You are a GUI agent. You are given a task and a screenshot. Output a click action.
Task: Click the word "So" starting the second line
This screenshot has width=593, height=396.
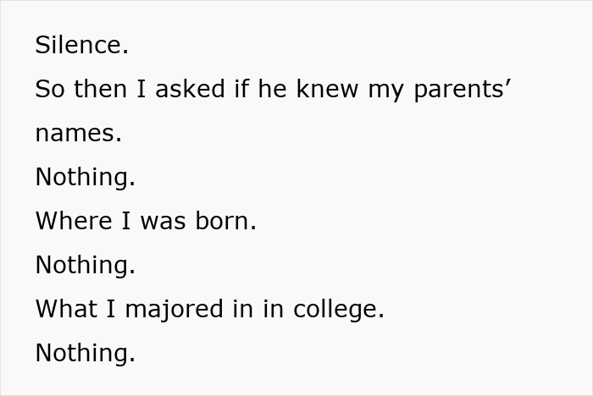[x=50, y=90]
